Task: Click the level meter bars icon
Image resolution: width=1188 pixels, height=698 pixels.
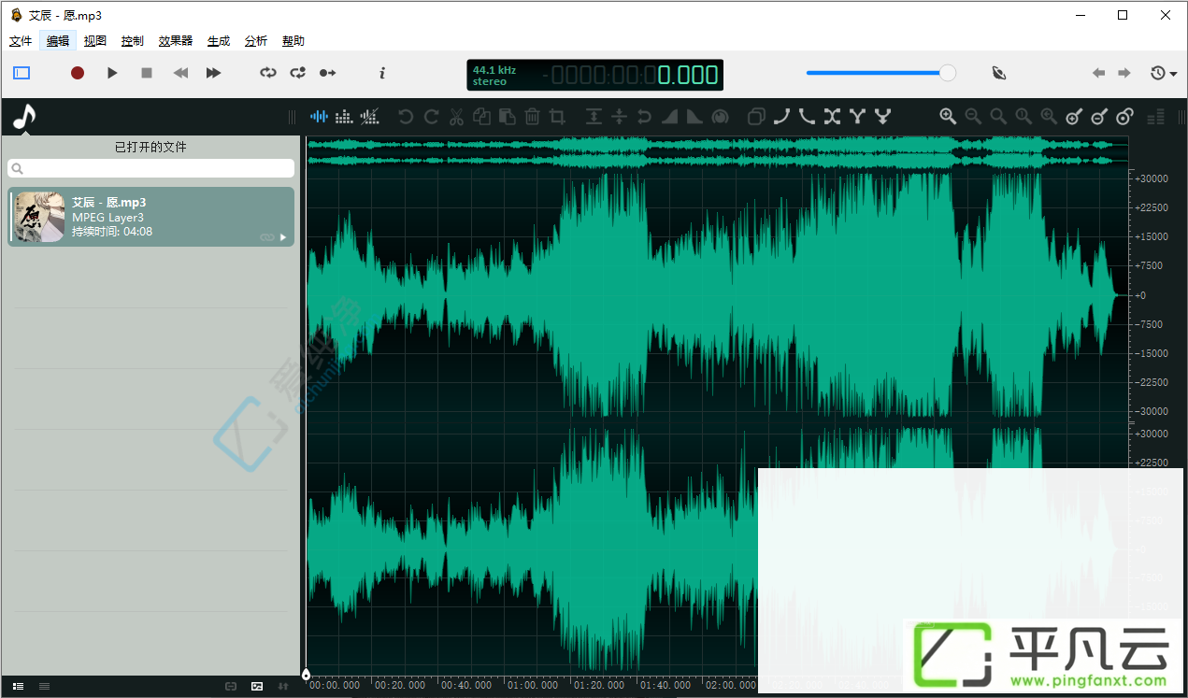Action: pos(1156,117)
